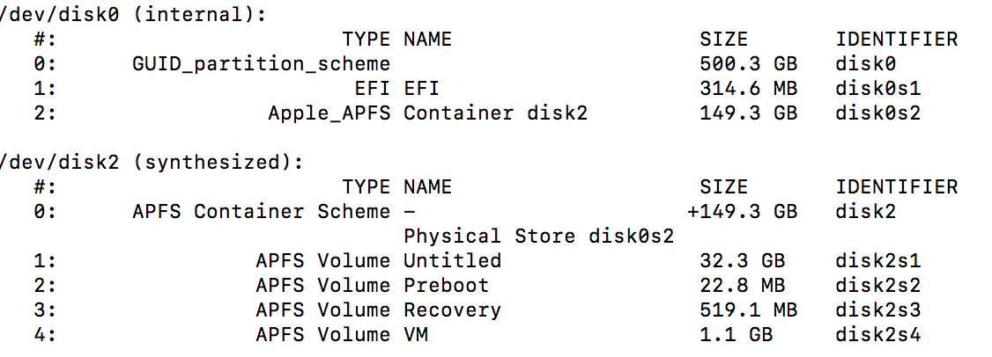Click the Physical Store disk0s2 line
This screenshot has width=992, height=357.
538,237
